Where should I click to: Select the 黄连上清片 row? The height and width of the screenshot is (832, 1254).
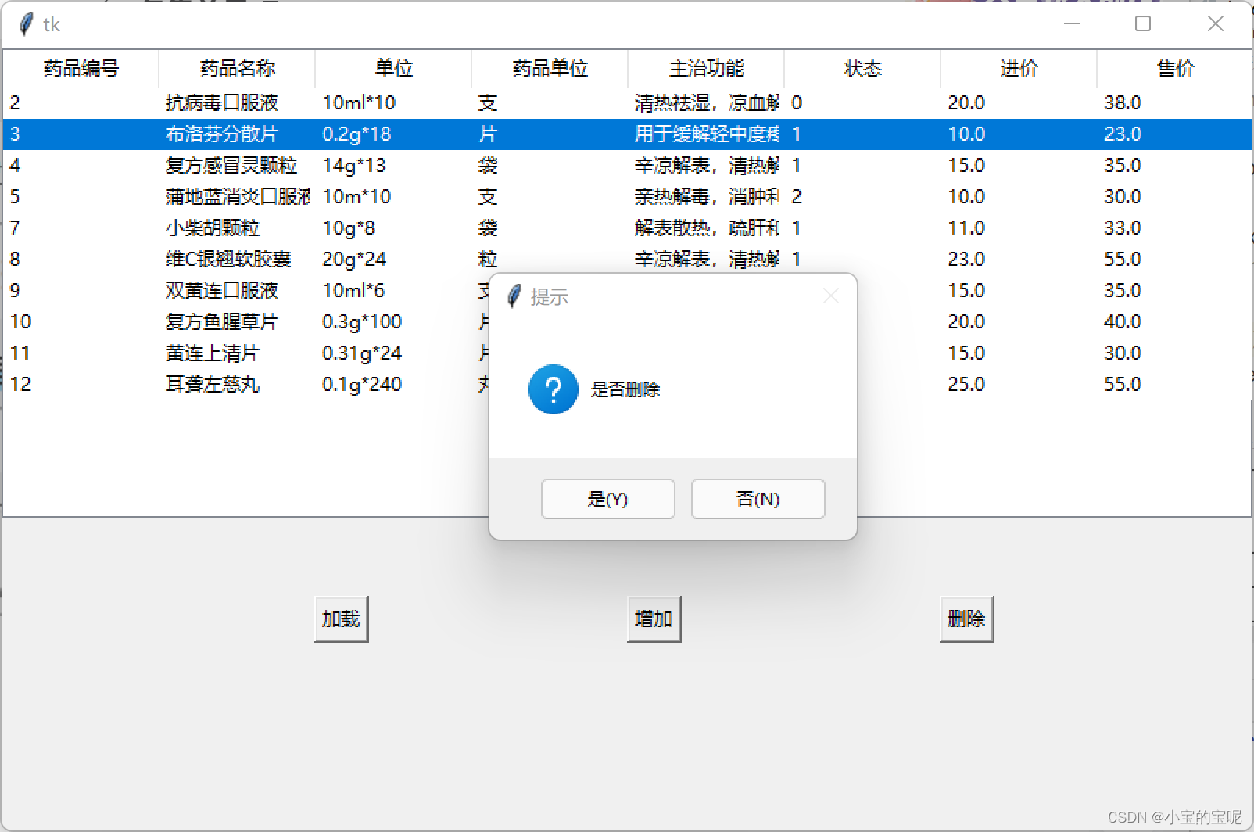(x=246, y=353)
